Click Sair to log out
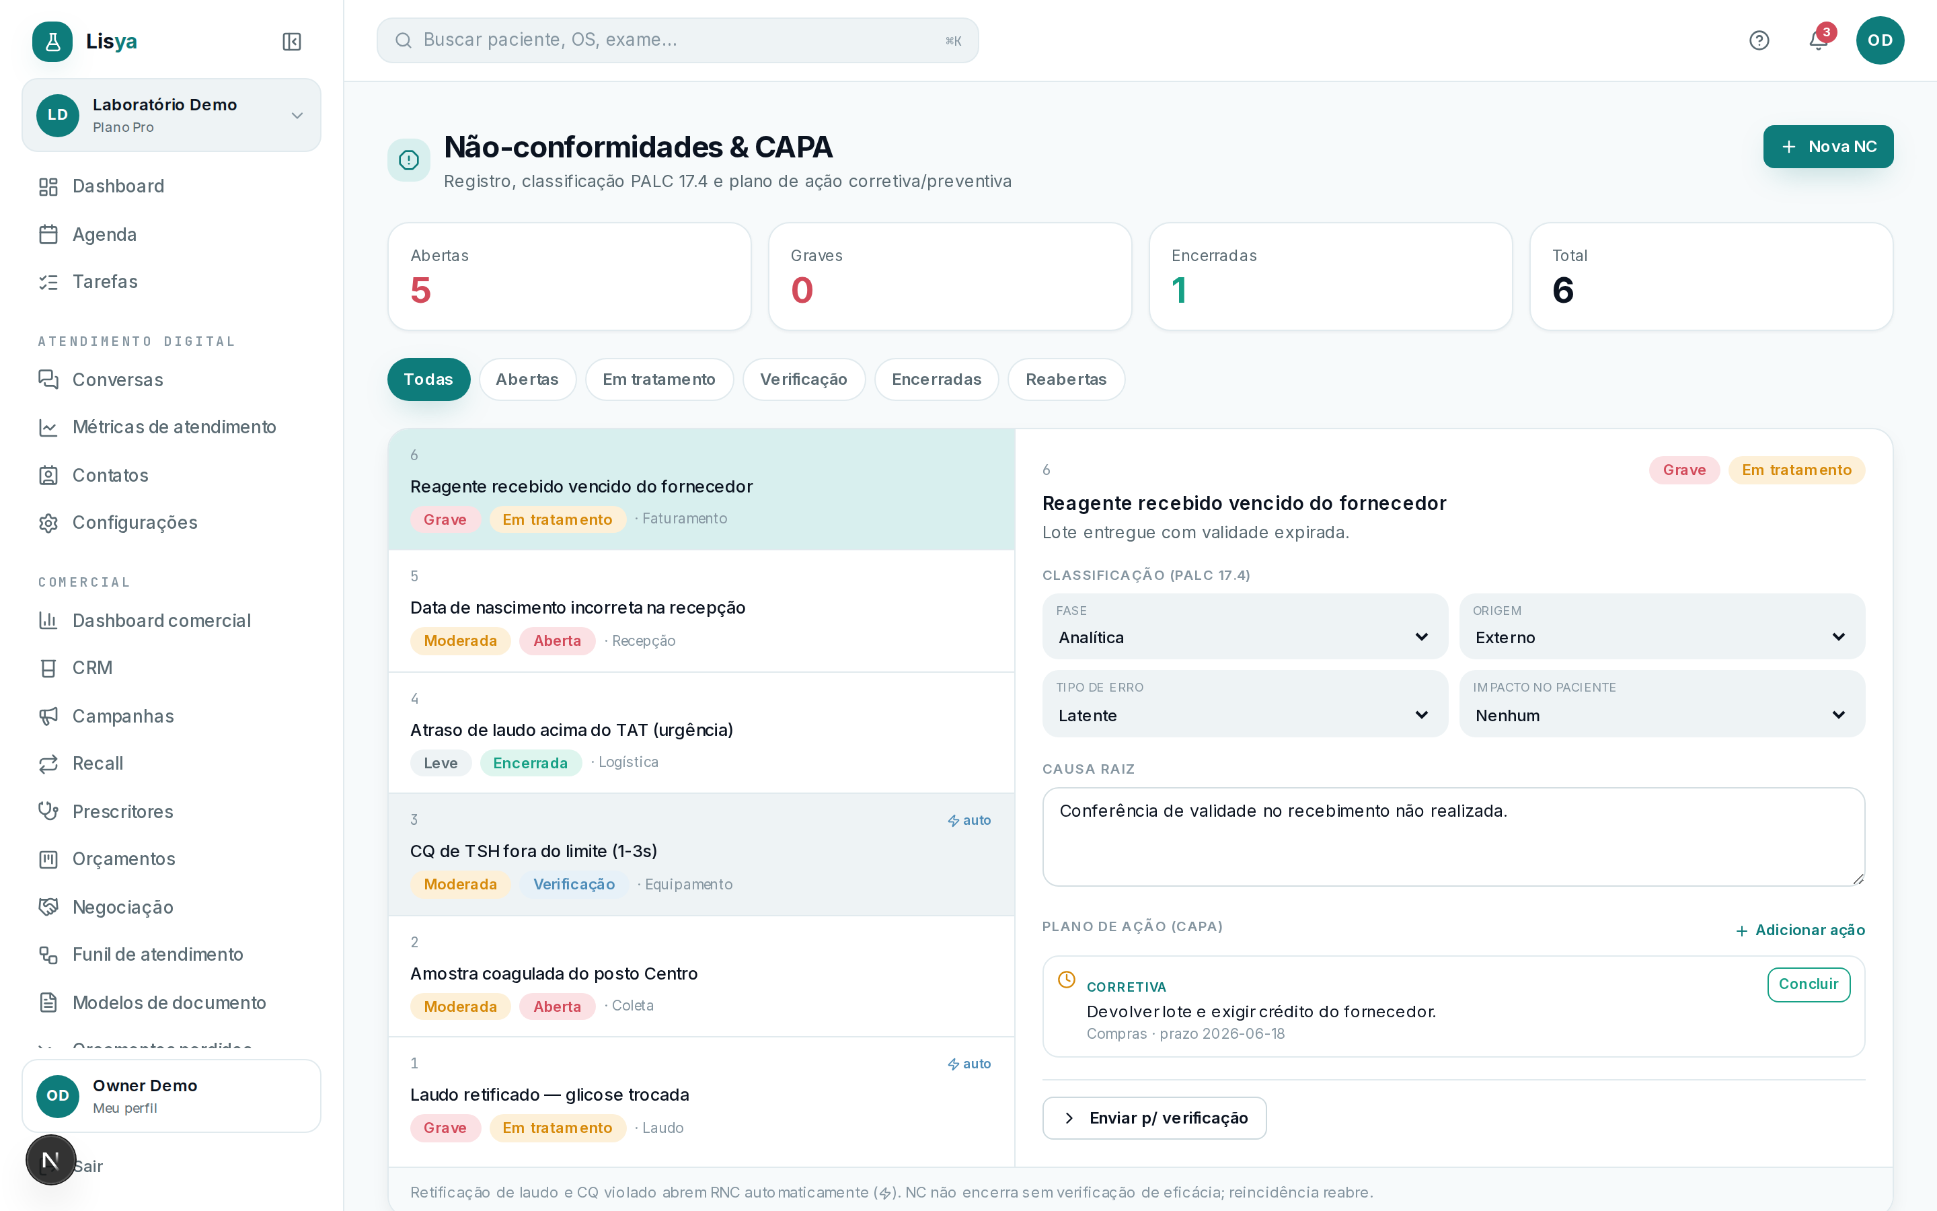 [88, 1166]
